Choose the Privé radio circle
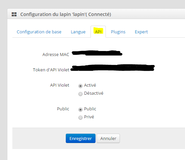185x160 pixels. pyautogui.click(x=80, y=118)
